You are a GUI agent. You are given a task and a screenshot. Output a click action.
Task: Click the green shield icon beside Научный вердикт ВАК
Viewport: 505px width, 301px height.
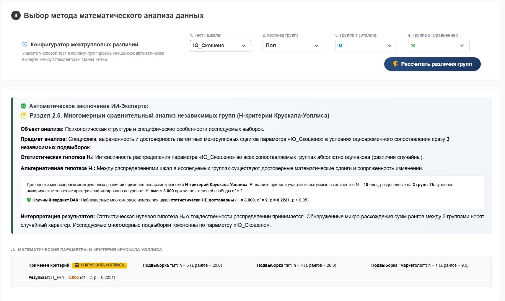[29, 200]
